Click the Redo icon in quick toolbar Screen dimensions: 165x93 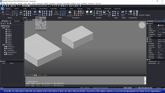pos(20,6)
